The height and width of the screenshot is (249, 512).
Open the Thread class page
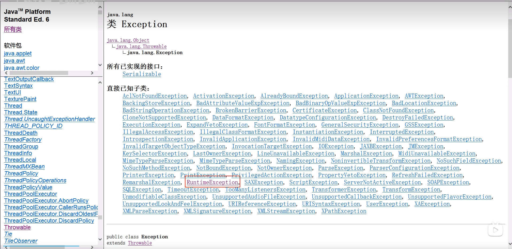[x=13, y=106]
